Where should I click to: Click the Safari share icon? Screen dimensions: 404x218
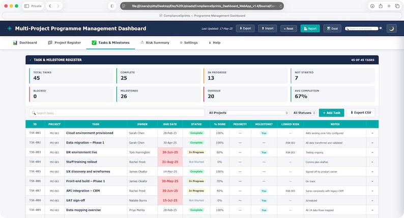click(381, 6)
